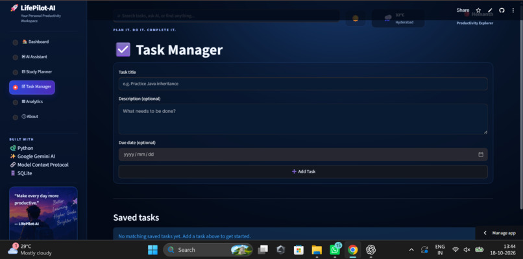Click the LifePilot-AI rocket logo
523x259 pixels.
[14, 8]
